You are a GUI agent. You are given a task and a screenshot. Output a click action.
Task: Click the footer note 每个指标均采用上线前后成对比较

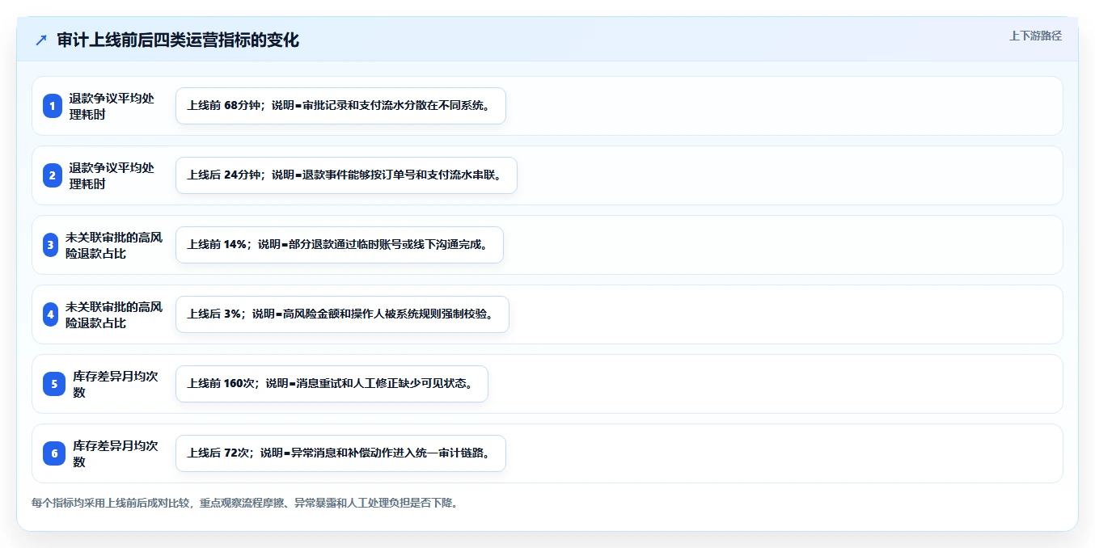(x=112, y=503)
